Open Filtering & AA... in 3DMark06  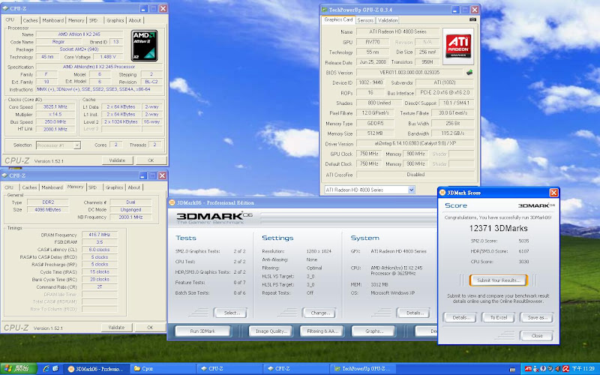pyautogui.click(x=322, y=331)
